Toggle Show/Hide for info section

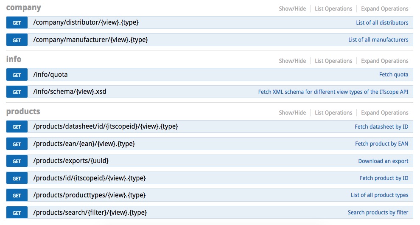[292, 61]
